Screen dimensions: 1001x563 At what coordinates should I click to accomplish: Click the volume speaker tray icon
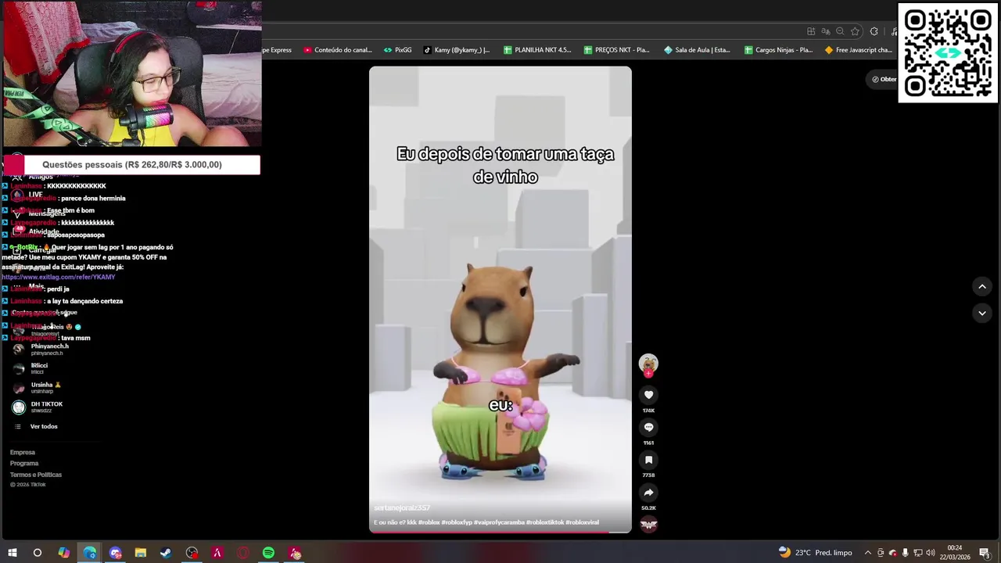point(931,553)
